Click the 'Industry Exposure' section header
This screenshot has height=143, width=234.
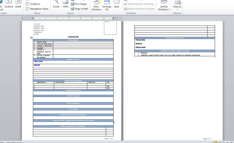(x=73, y=96)
